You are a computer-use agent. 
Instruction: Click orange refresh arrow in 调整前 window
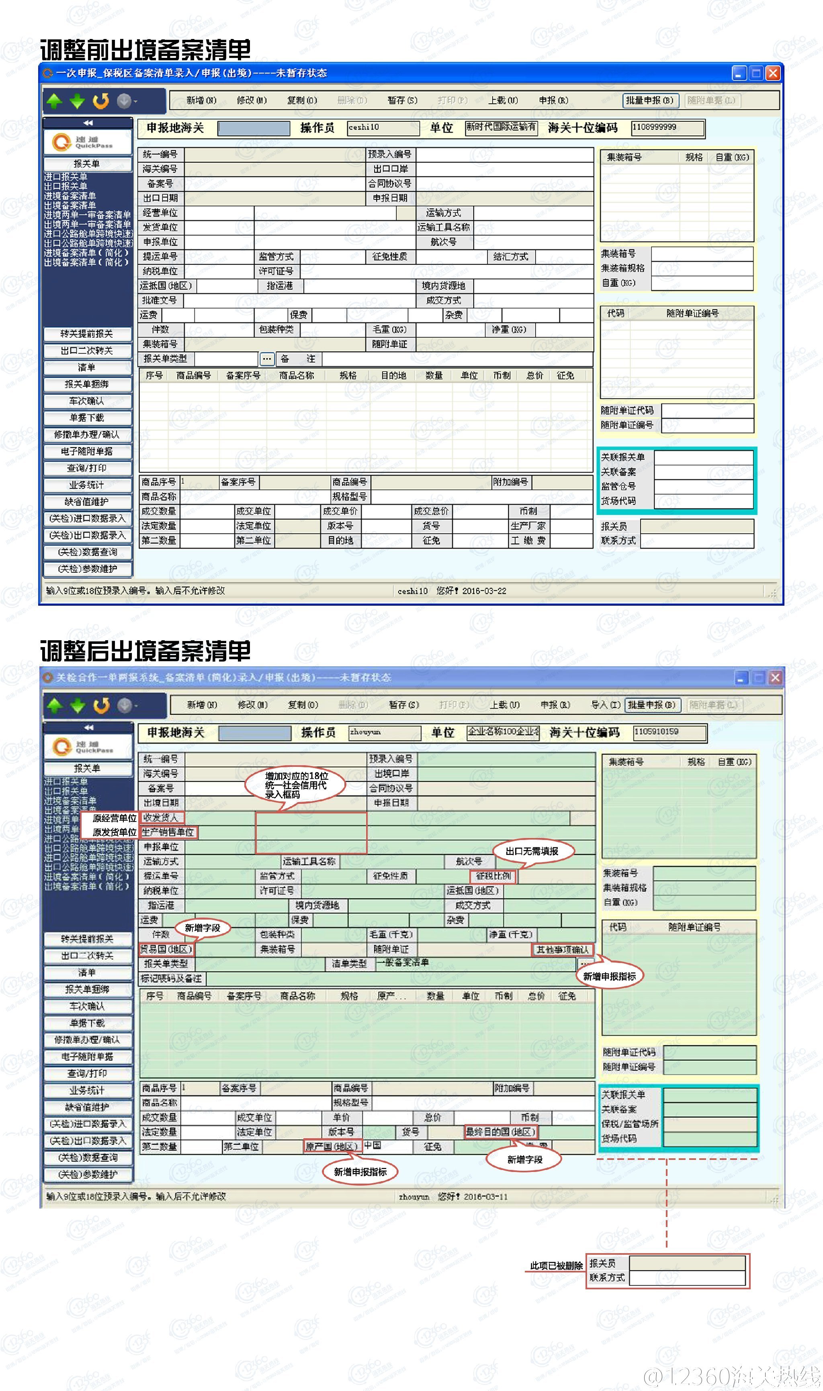coord(100,101)
